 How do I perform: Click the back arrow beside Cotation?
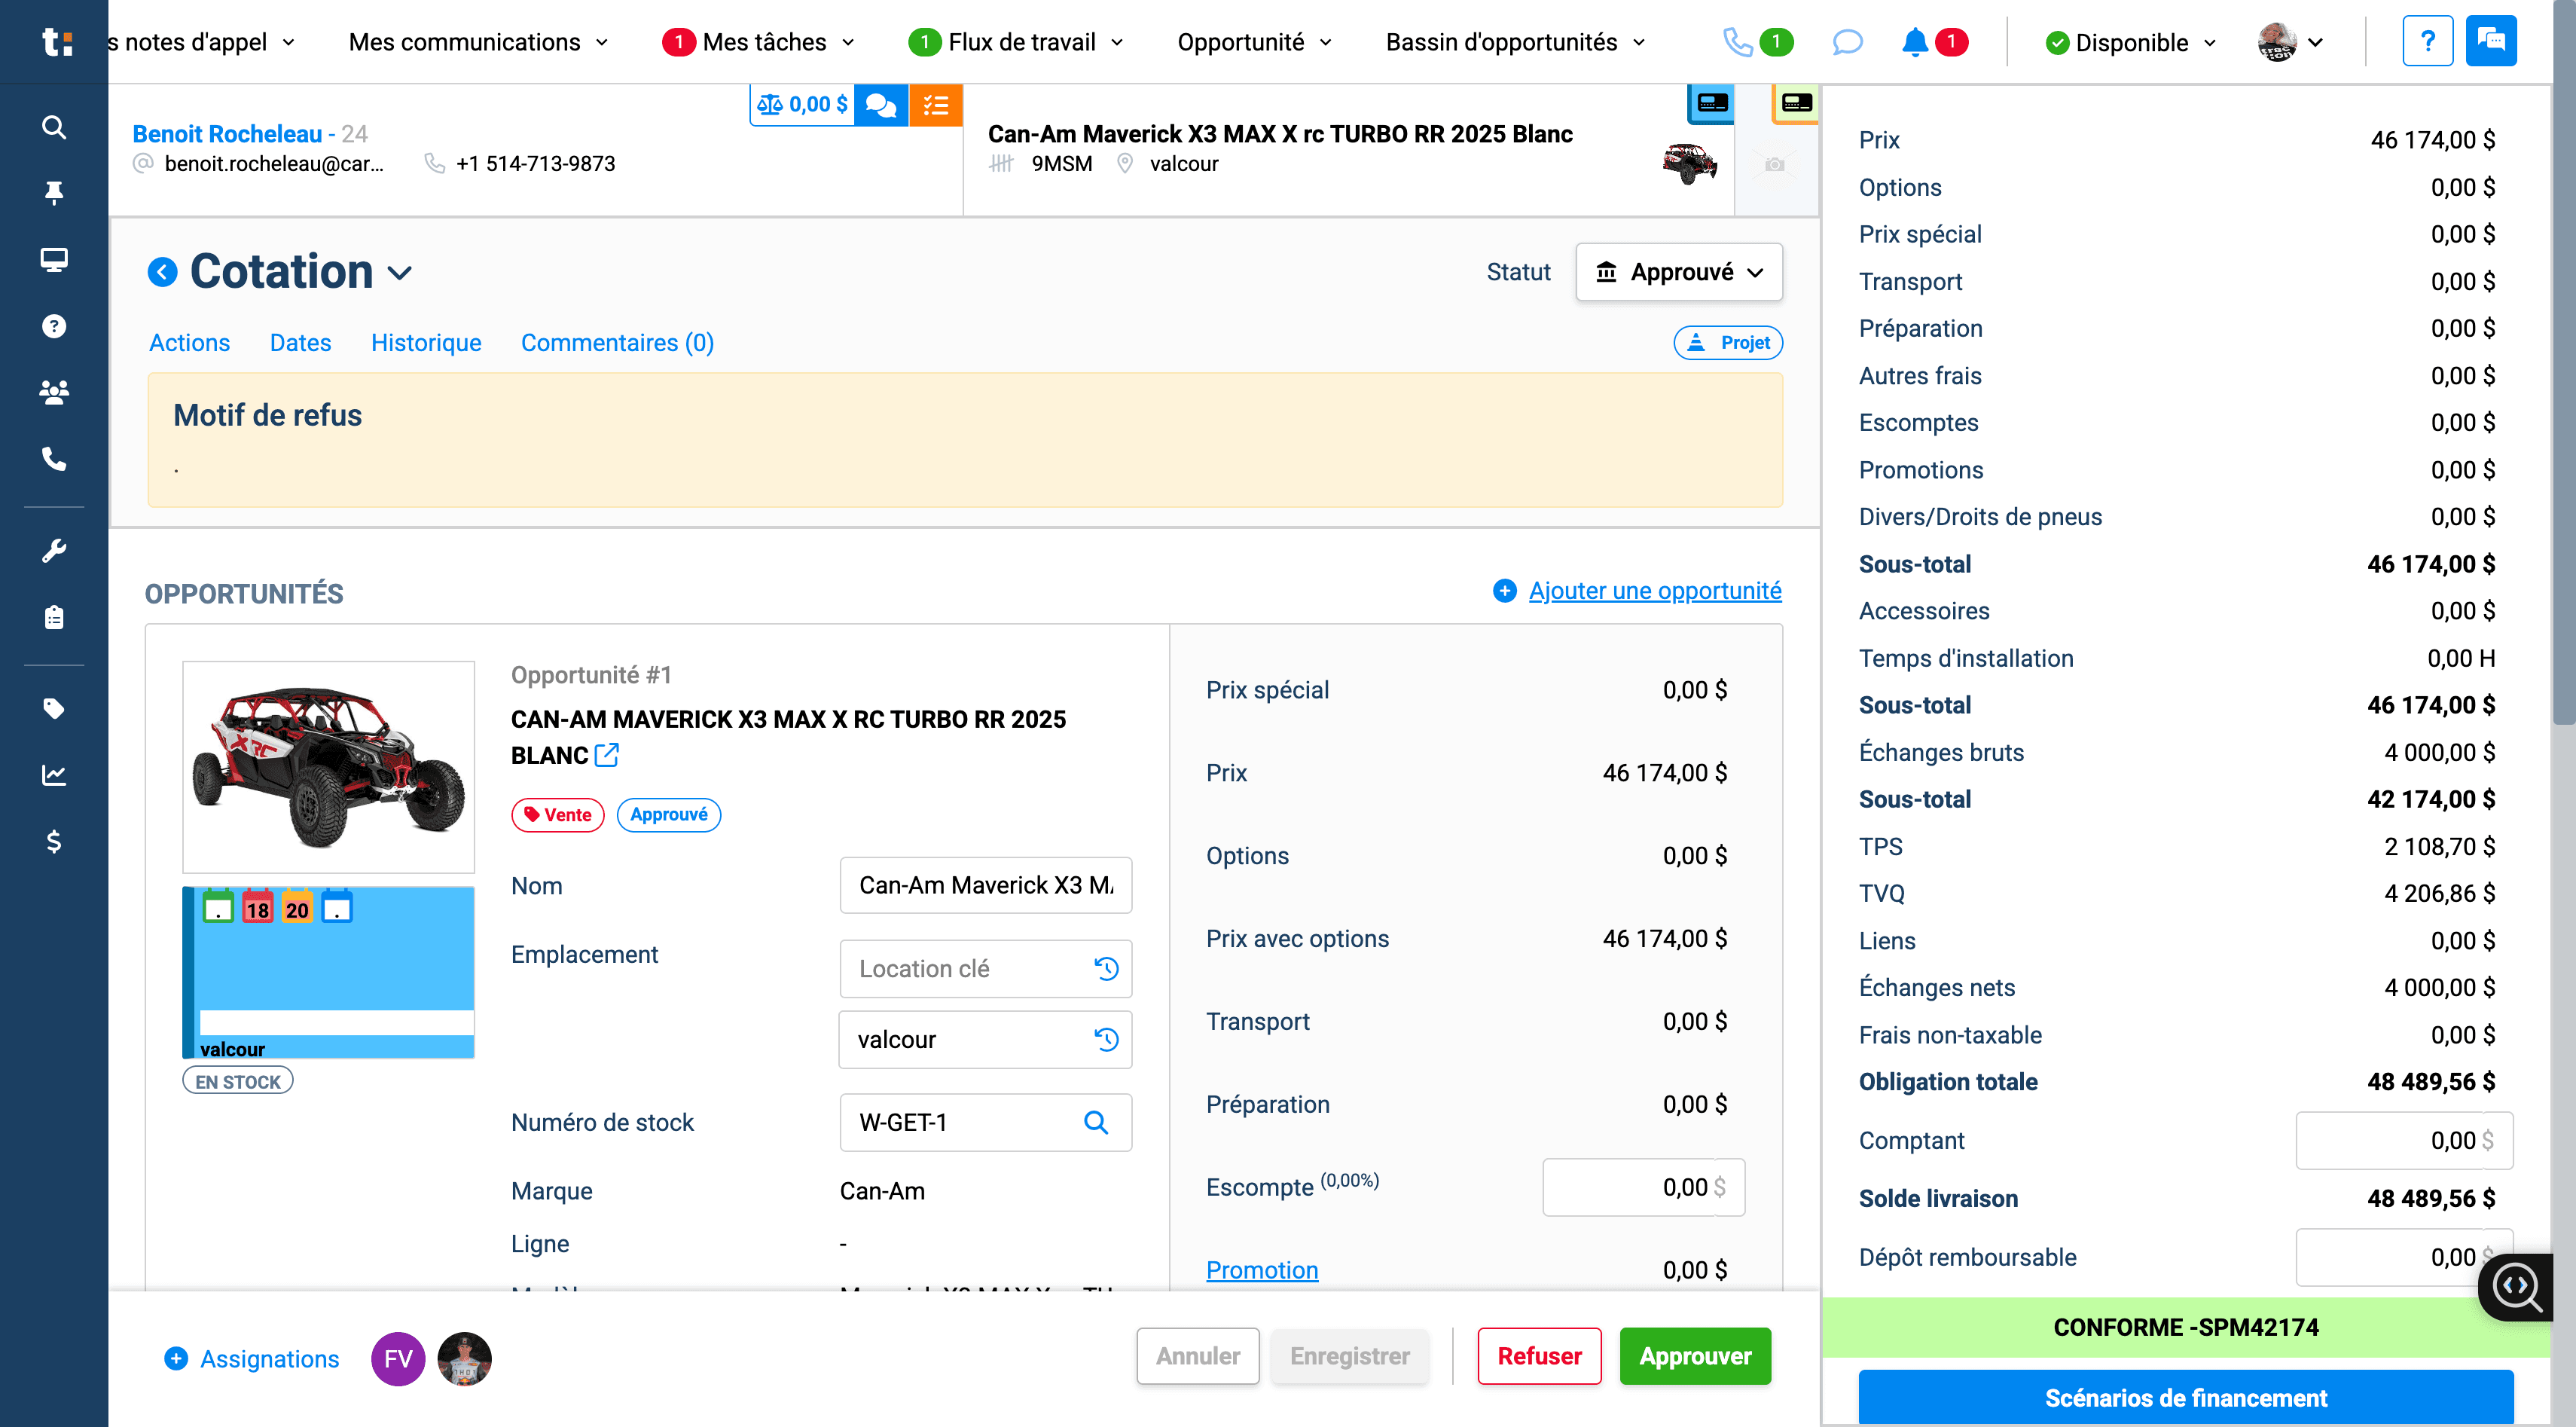pos(162,272)
